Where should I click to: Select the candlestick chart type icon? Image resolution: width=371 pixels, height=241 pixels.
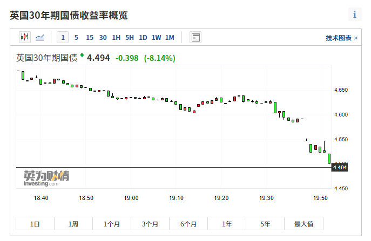click(x=25, y=37)
